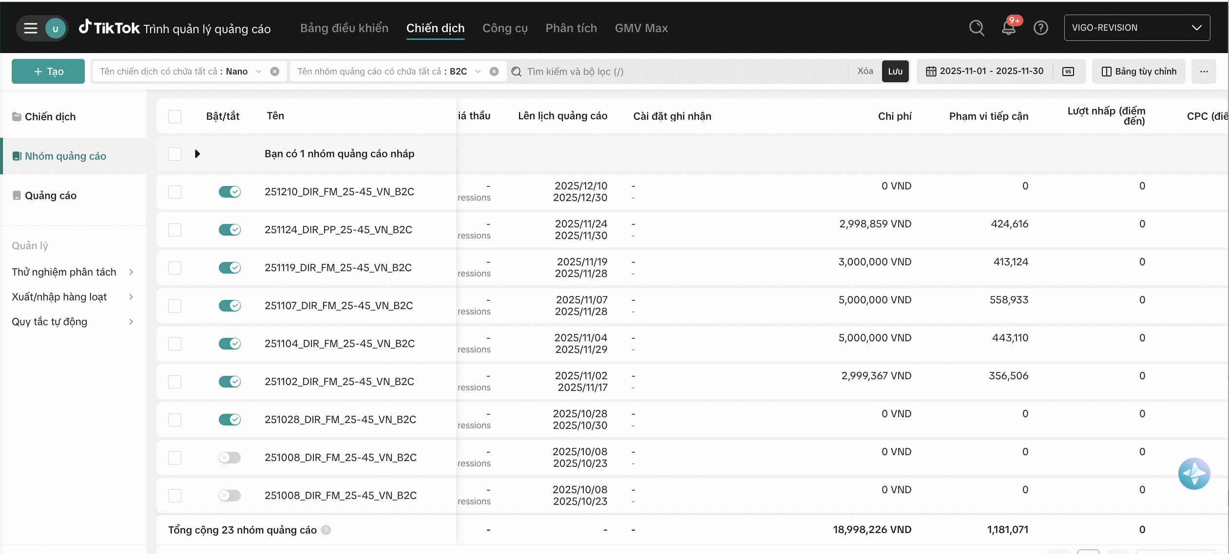Image resolution: width=1229 pixels, height=554 pixels.
Task: Open the hamburger menu icon
Action: click(31, 28)
